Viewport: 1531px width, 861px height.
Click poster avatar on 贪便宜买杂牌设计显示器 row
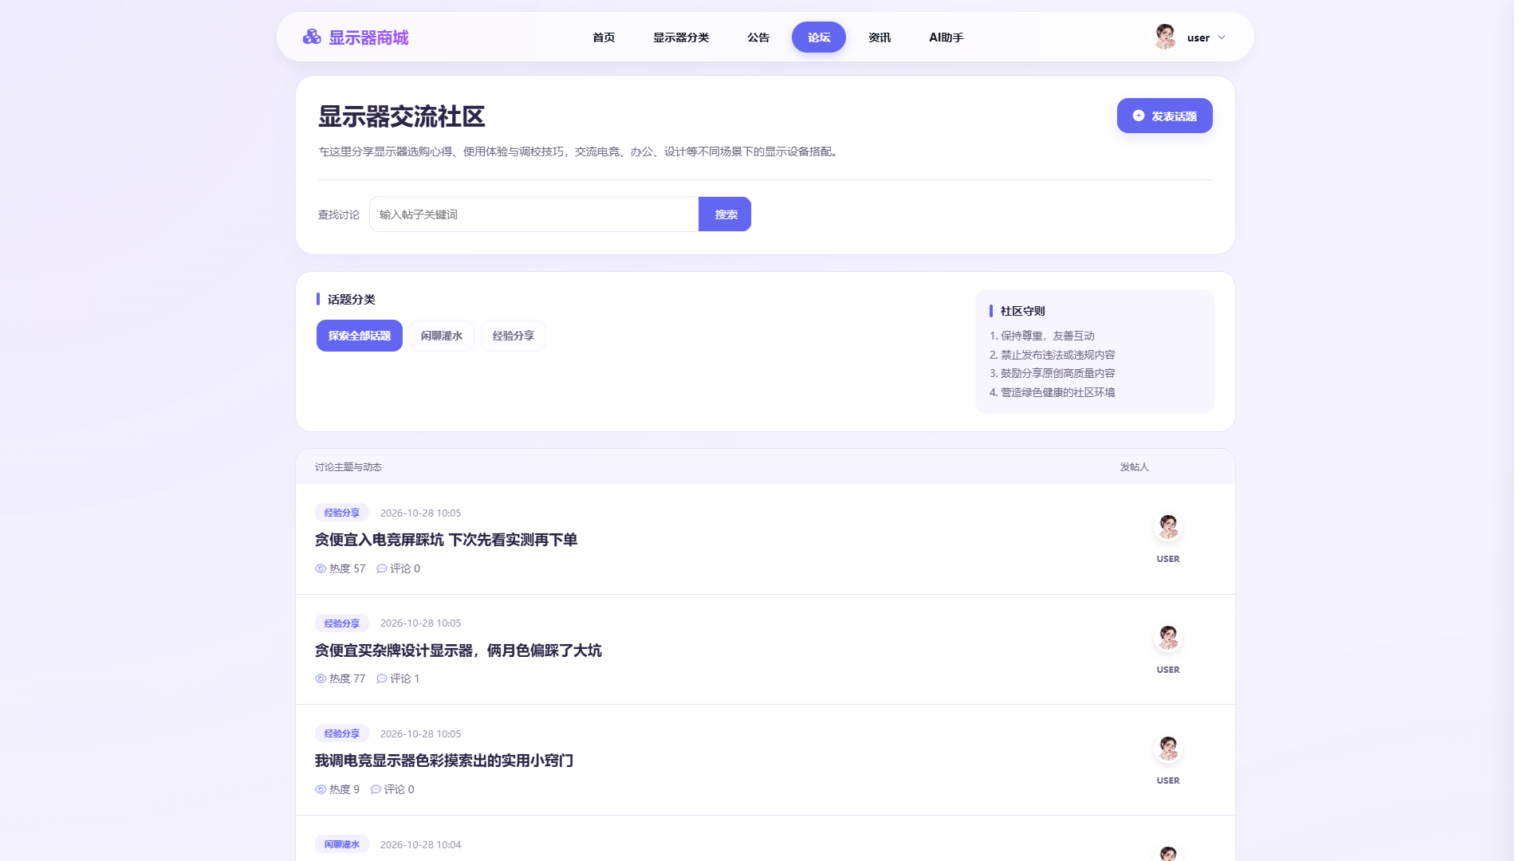1168,638
